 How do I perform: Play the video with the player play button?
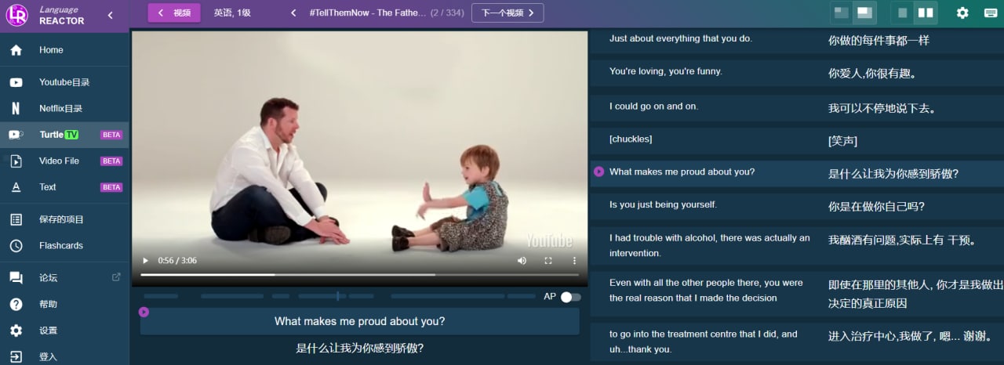(145, 261)
